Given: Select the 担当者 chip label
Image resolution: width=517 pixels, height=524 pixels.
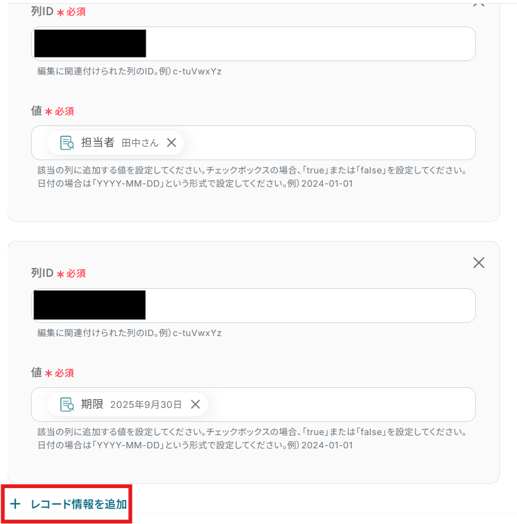Looking at the screenshot, I should pos(98,143).
